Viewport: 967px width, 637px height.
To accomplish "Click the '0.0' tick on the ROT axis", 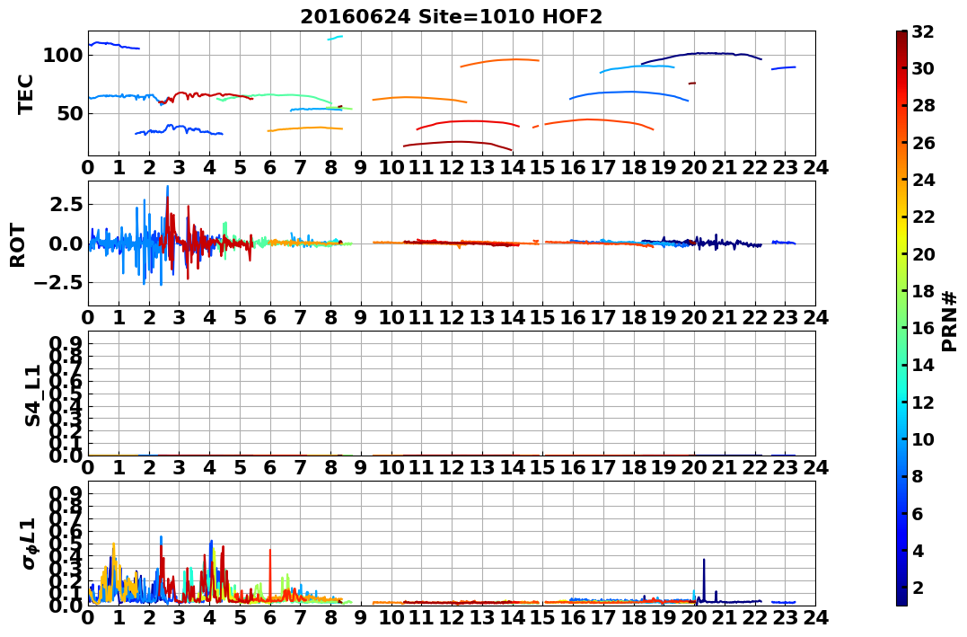I will [66, 243].
